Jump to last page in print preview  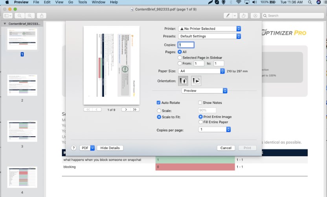[135, 110]
